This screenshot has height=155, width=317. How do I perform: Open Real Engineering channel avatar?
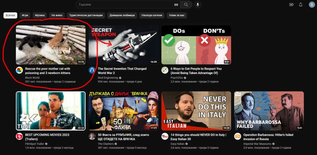tap(92, 70)
